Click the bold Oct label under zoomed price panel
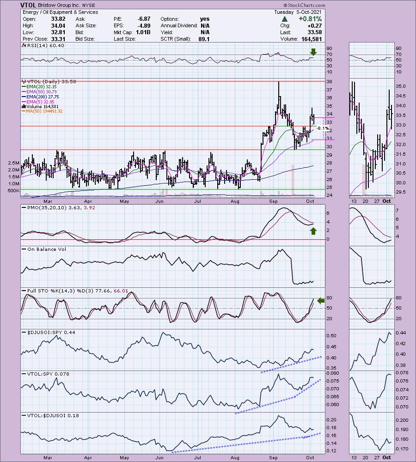 (386, 201)
